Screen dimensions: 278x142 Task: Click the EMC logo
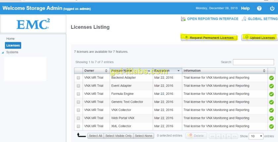point(33,24)
